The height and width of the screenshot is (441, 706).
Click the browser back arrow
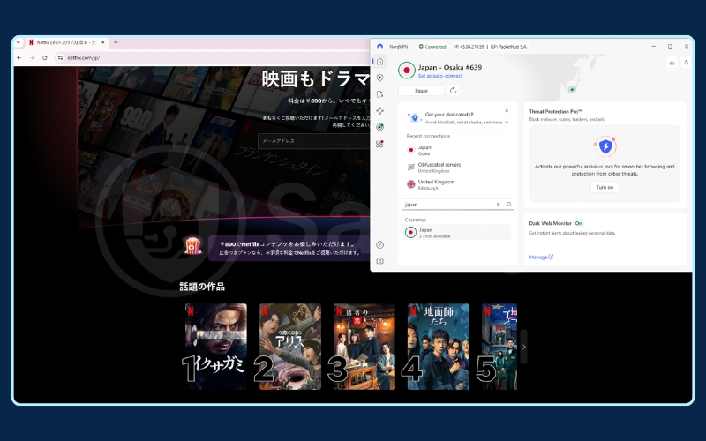pyautogui.click(x=19, y=57)
